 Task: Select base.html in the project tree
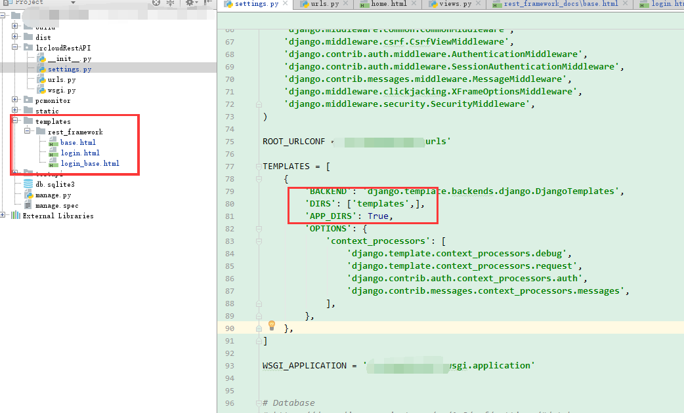tap(77, 142)
